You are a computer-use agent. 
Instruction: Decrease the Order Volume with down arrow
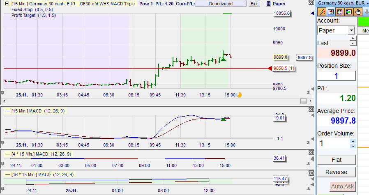353,146
